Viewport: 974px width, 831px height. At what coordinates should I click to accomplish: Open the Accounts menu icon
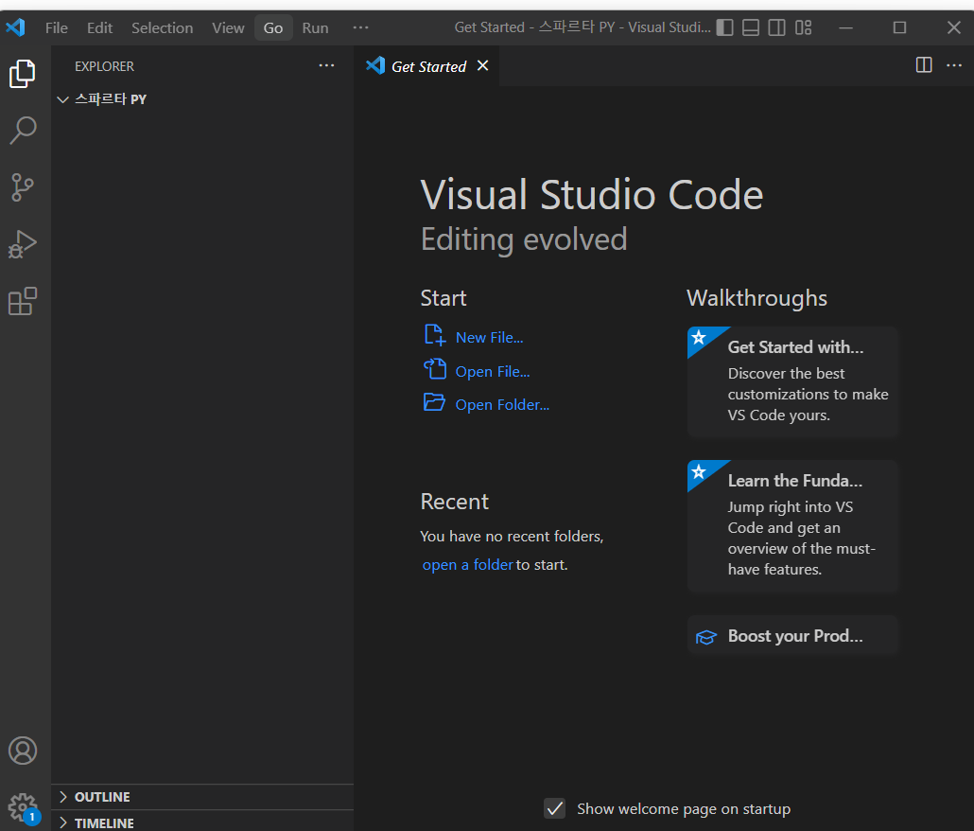pos(23,751)
